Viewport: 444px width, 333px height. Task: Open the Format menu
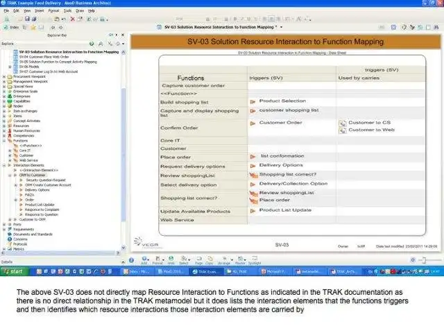pyautogui.click(x=53, y=11)
